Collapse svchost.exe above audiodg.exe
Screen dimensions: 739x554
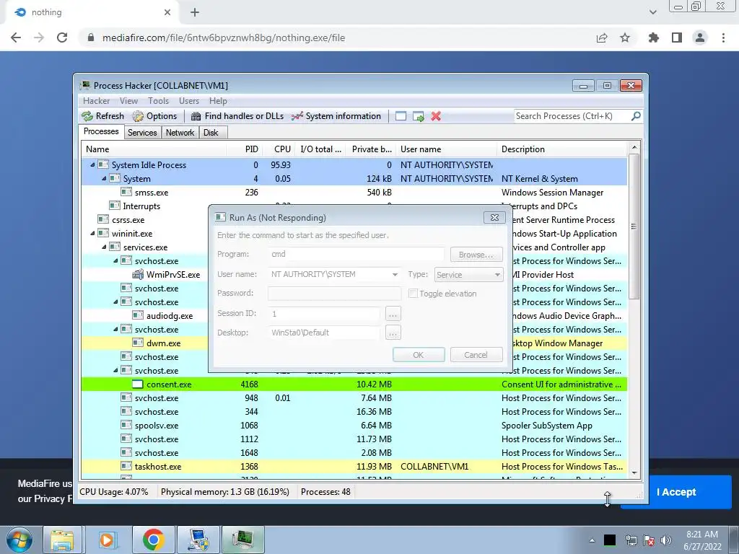click(x=115, y=302)
